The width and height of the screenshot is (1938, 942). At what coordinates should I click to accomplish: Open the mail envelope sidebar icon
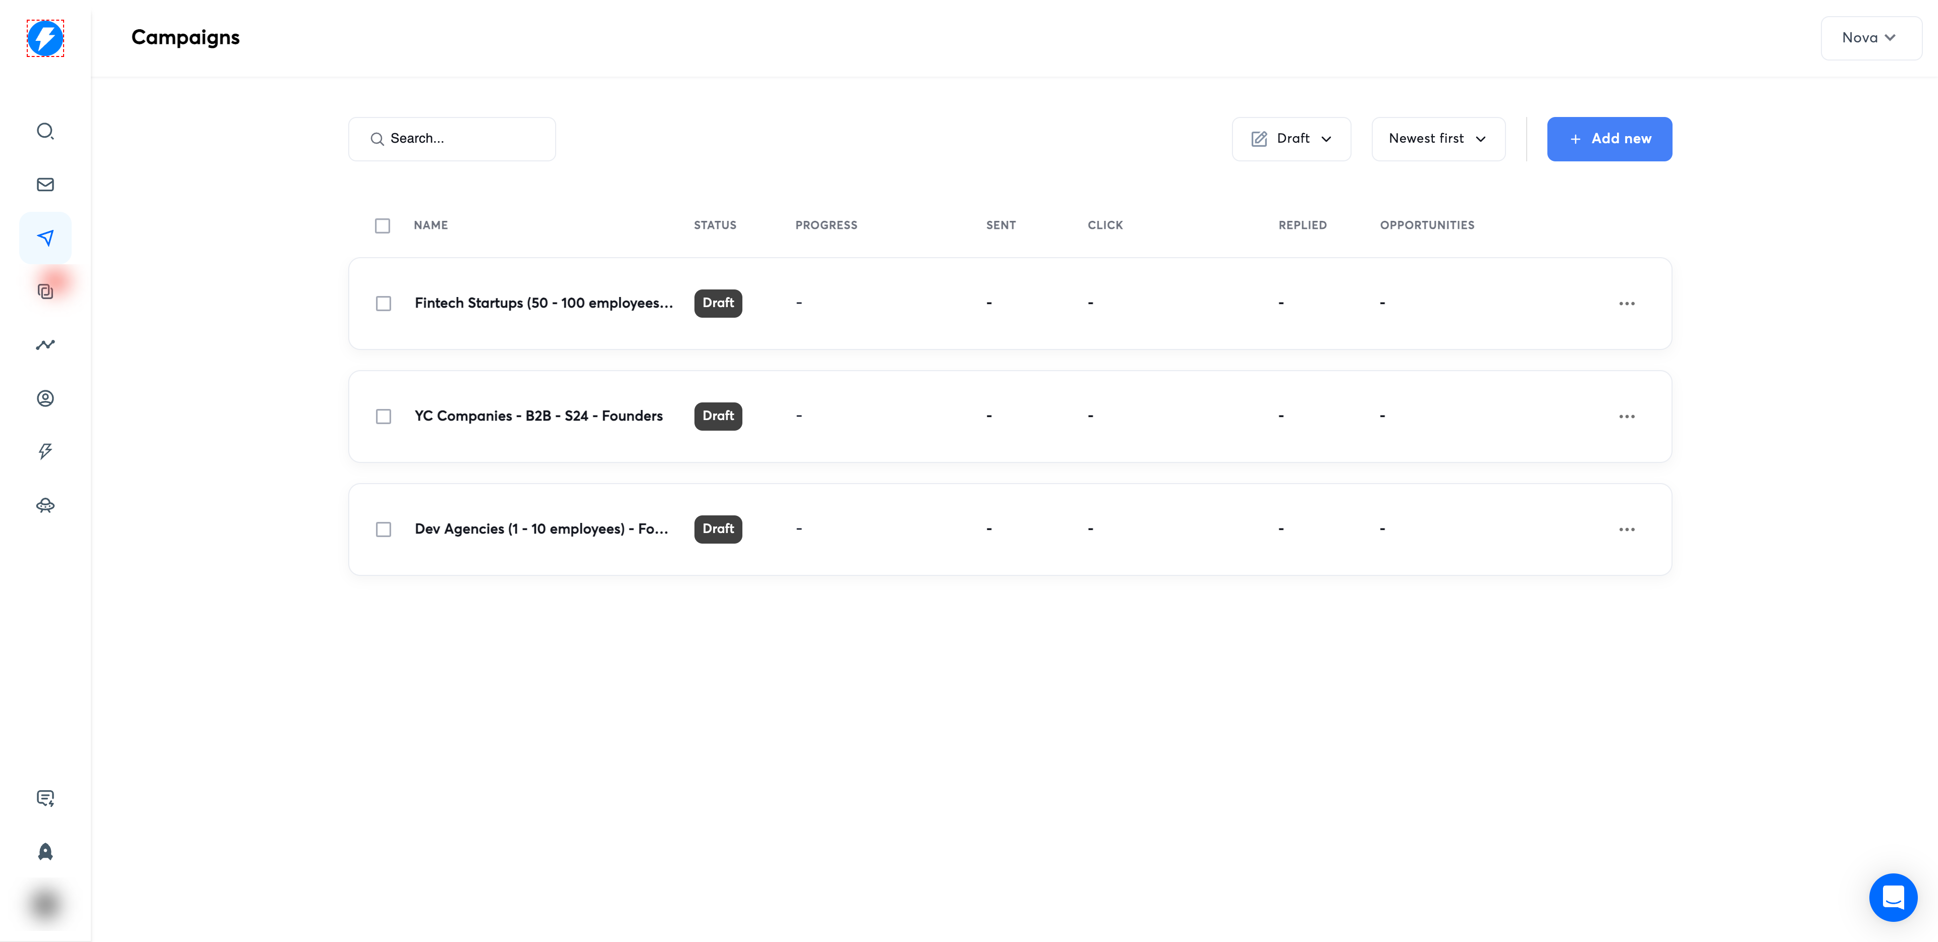pyautogui.click(x=45, y=184)
